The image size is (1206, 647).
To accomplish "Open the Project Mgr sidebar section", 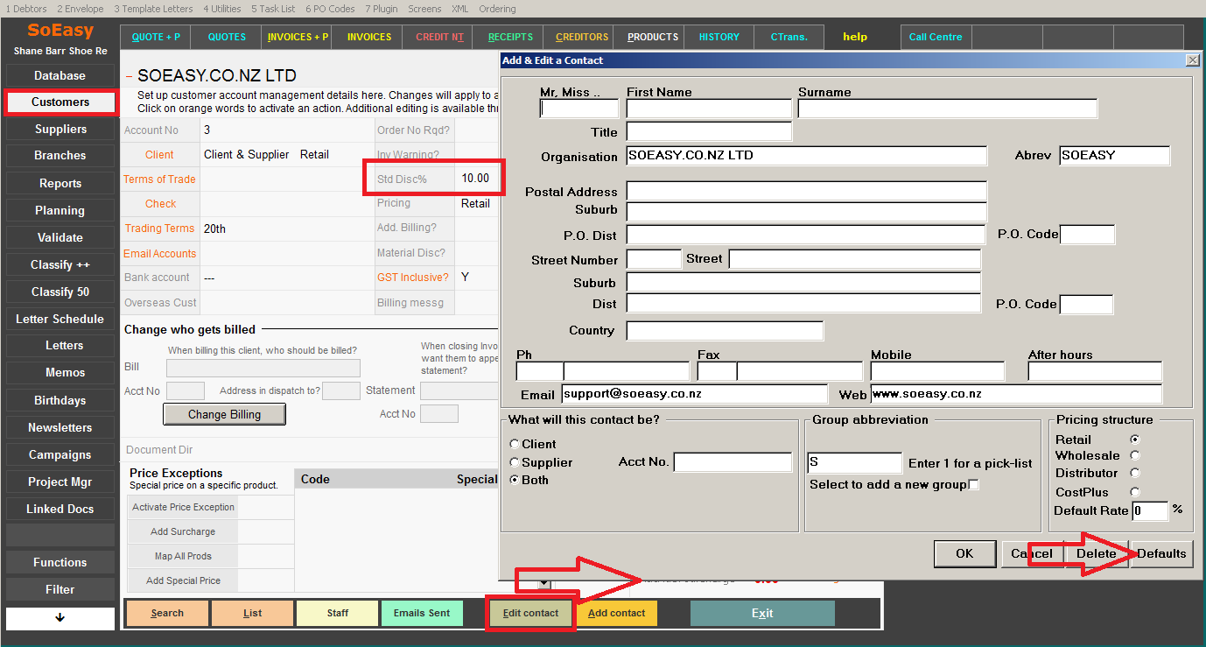I will click(x=60, y=482).
